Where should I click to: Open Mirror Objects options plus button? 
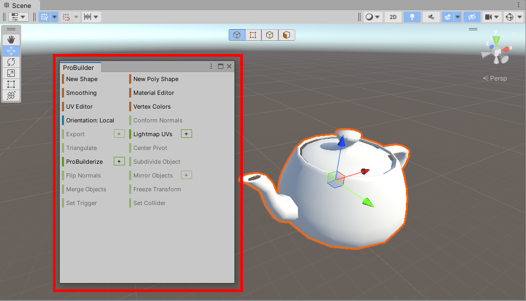[x=186, y=175]
